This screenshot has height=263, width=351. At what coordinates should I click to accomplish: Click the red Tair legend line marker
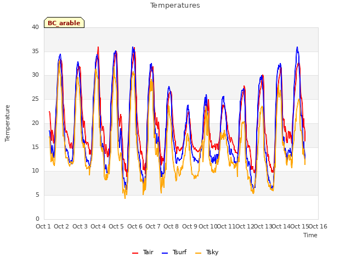point(135,253)
